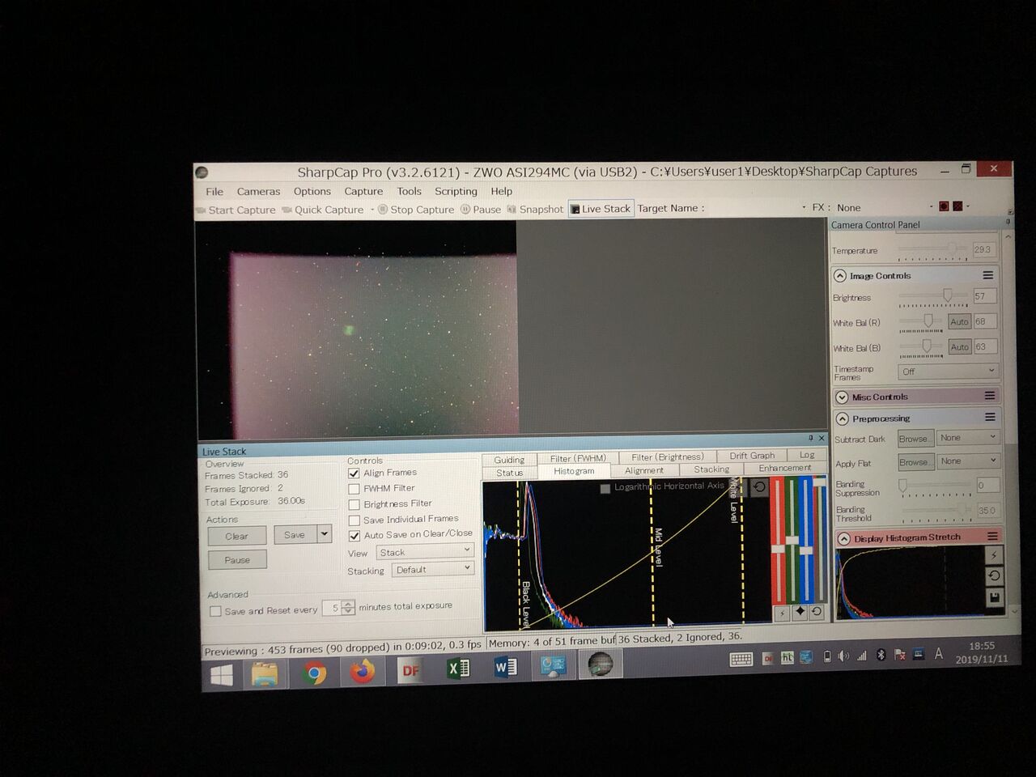The height and width of the screenshot is (777, 1036).
Task: Click Auto for White Bal (B)
Action: pos(959,346)
